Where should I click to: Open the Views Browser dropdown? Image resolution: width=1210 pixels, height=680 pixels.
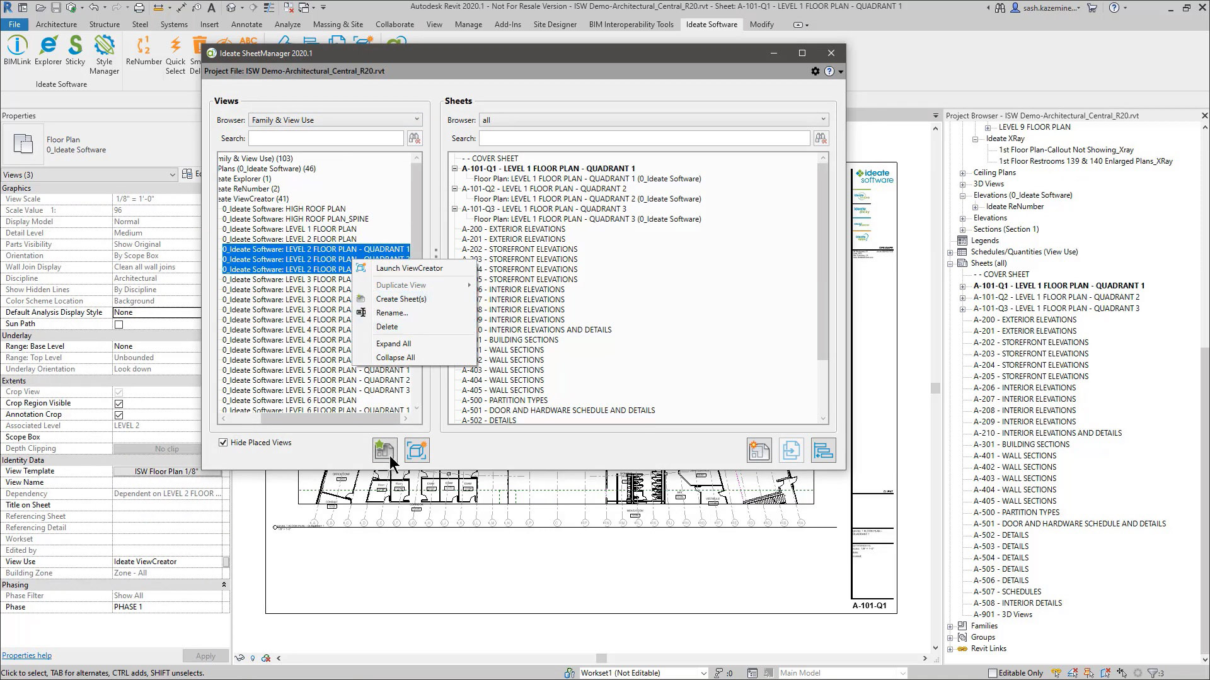click(x=335, y=120)
